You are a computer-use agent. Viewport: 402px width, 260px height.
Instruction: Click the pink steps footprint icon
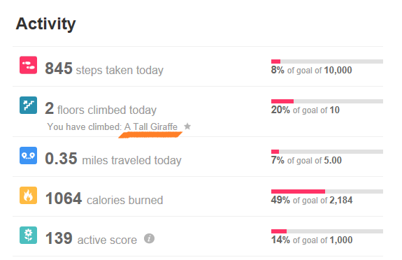(28, 65)
